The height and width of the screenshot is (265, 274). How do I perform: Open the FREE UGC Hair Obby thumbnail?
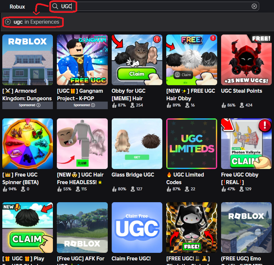tap(192, 60)
